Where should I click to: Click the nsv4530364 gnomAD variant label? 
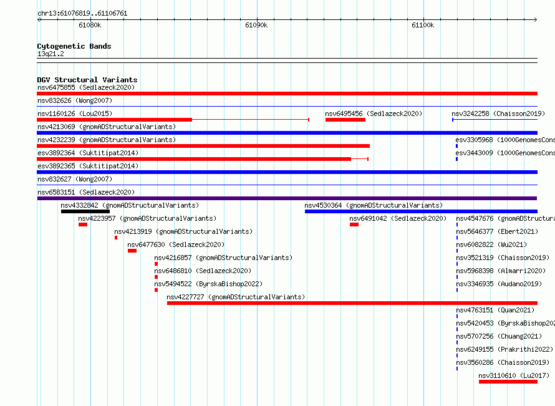click(374, 205)
